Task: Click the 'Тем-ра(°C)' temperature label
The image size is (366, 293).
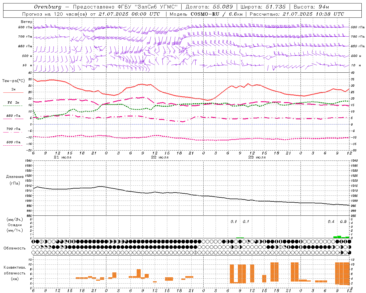Action: click(x=13, y=81)
